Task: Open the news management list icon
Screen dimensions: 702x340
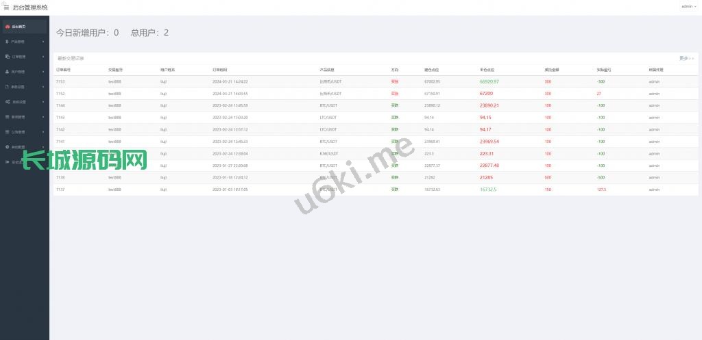Action: (x=7, y=116)
